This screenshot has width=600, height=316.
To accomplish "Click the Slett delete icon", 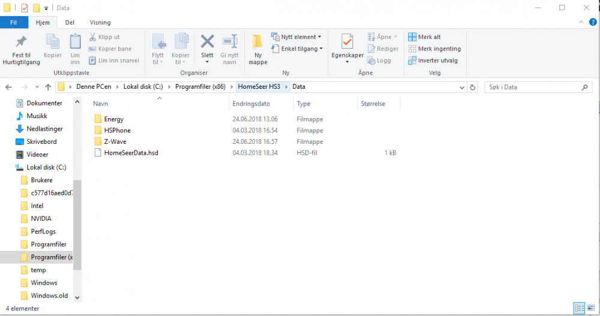I will [x=207, y=43].
